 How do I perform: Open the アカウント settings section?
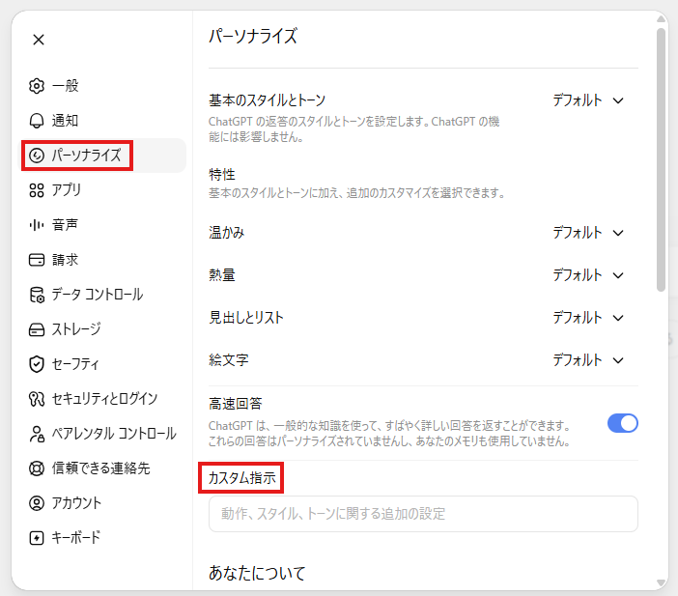pos(103,503)
